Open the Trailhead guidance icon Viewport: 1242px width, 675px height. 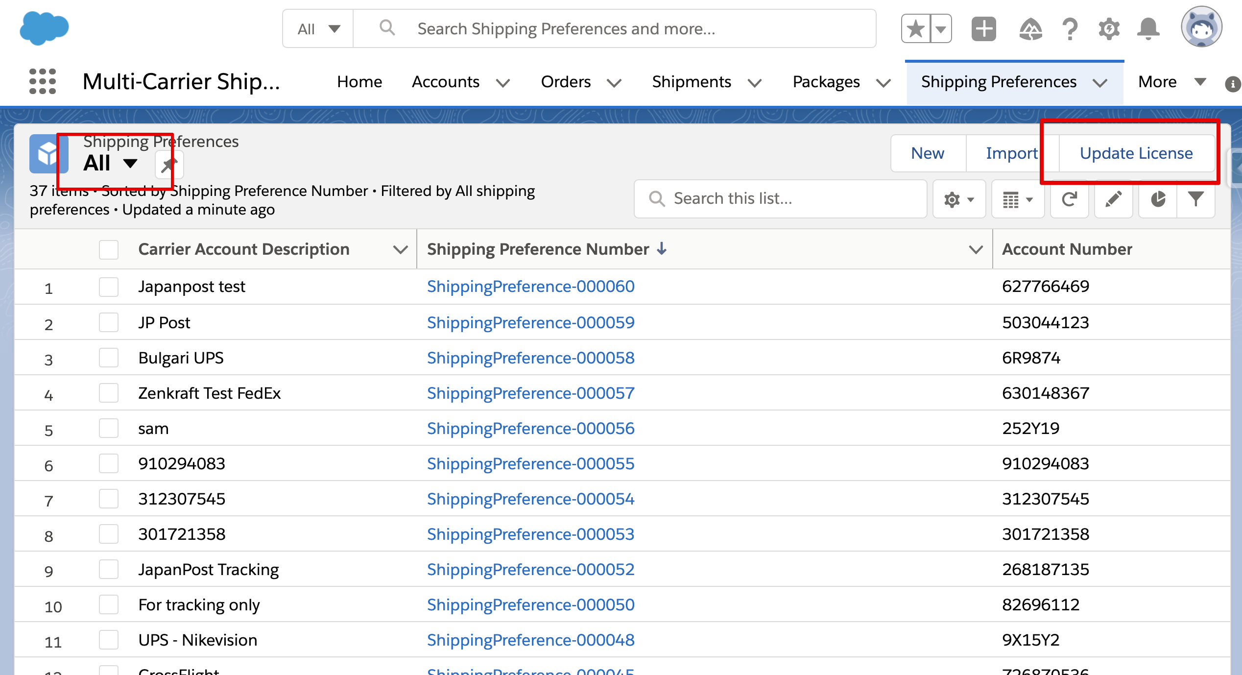1030,29
